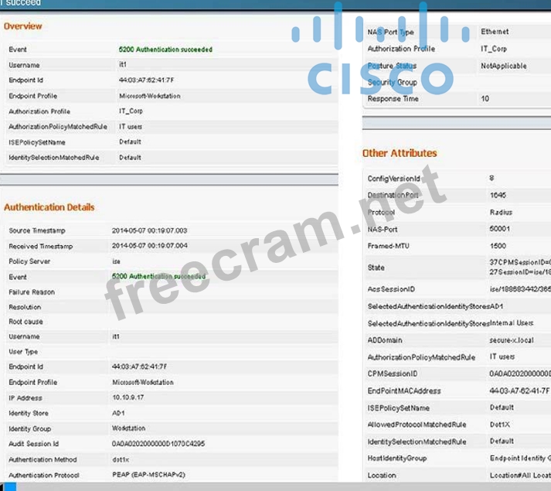Click the Other Attributes section heading

pyautogui.click(x=400, y=153)
